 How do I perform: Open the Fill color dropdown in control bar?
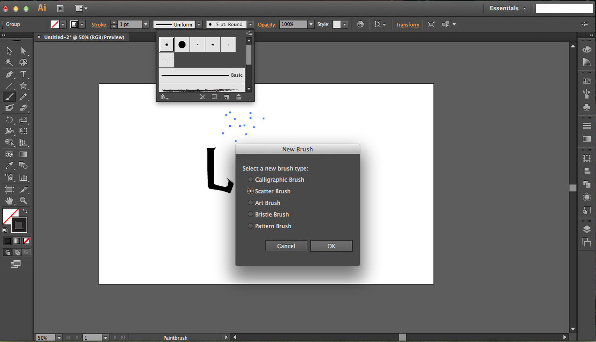pos(63,25)
